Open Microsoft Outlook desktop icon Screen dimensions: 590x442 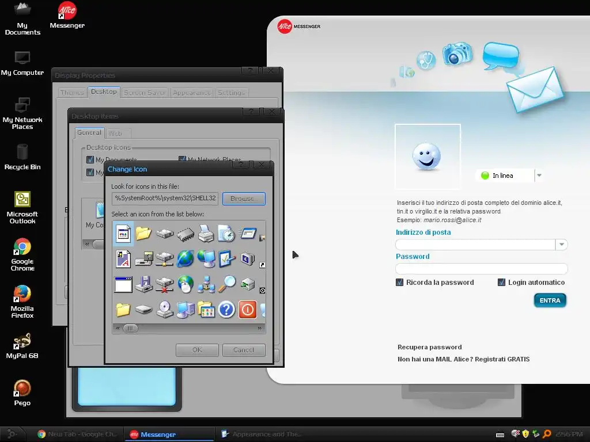(22, 207)
